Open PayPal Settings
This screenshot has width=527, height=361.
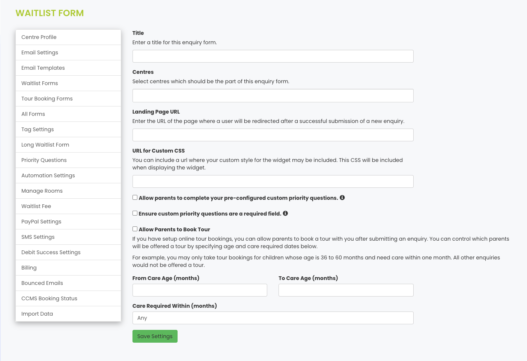[x=68, y=222]
